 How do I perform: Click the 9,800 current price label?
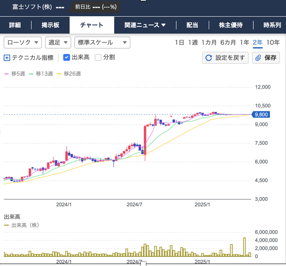click(261, 115)
